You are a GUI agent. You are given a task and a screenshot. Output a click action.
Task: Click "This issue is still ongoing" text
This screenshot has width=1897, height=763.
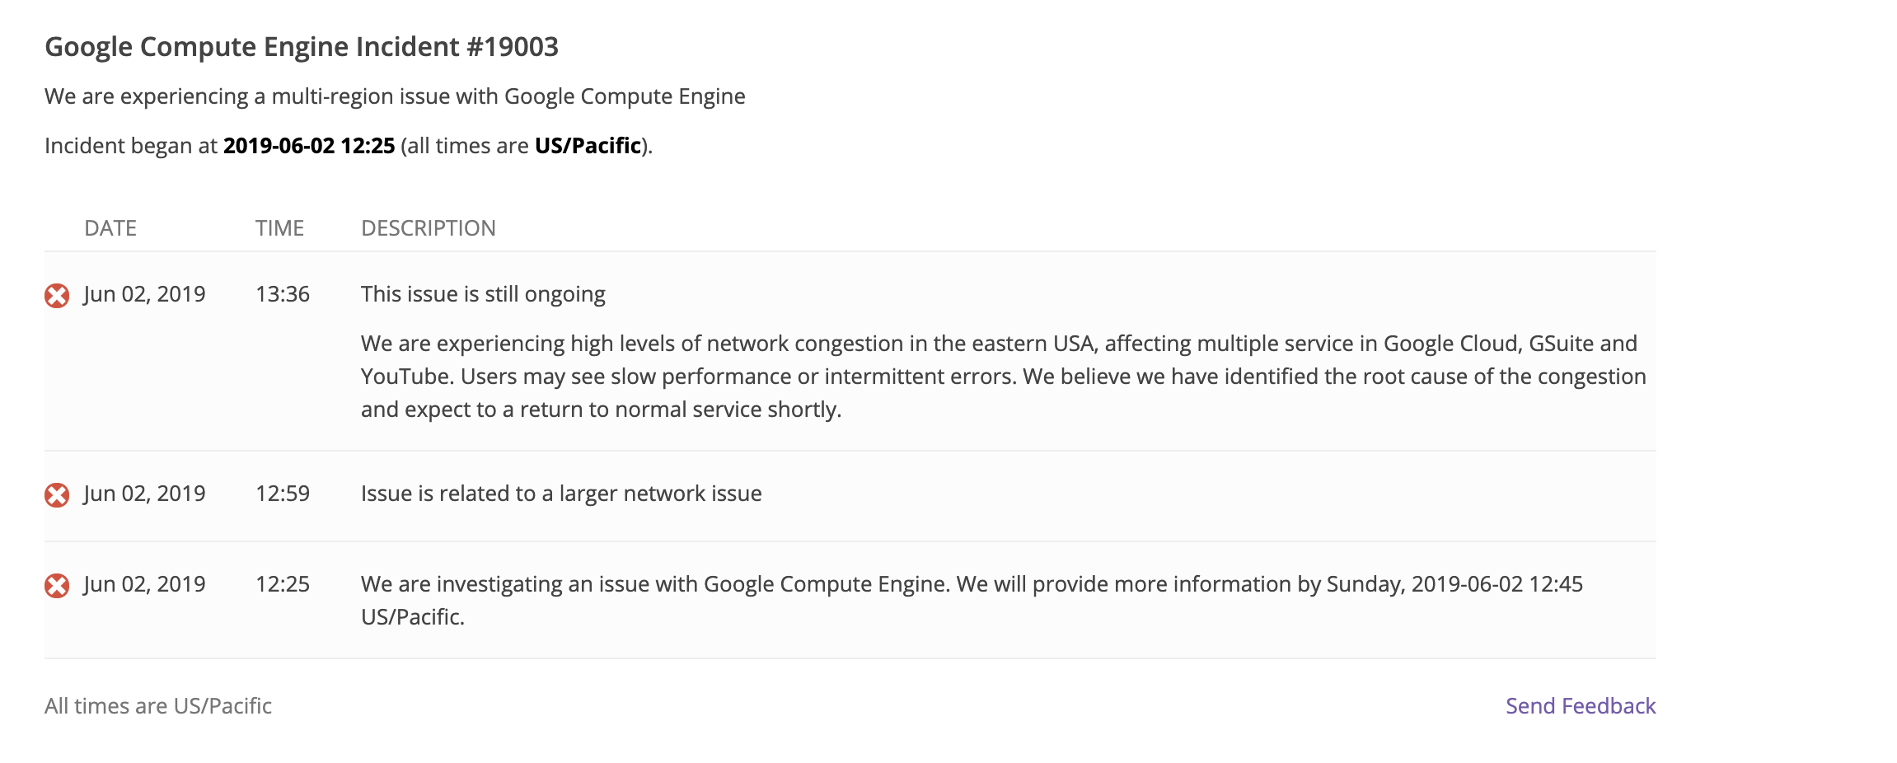tap(483, 294)
